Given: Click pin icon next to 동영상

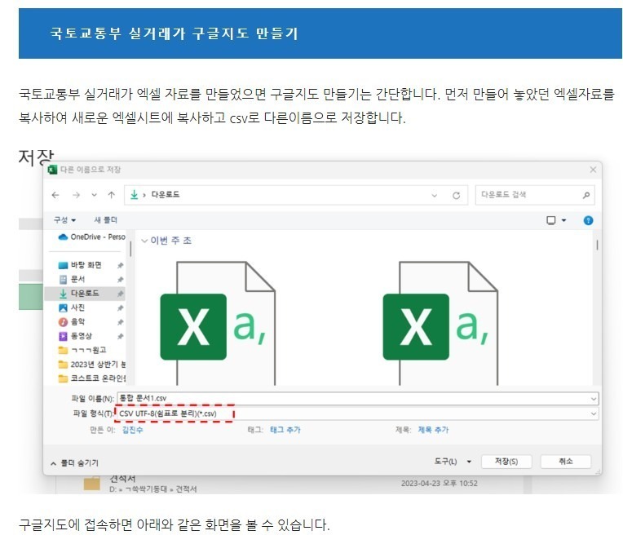Looking at the screenshot, I should coord(120,337).
